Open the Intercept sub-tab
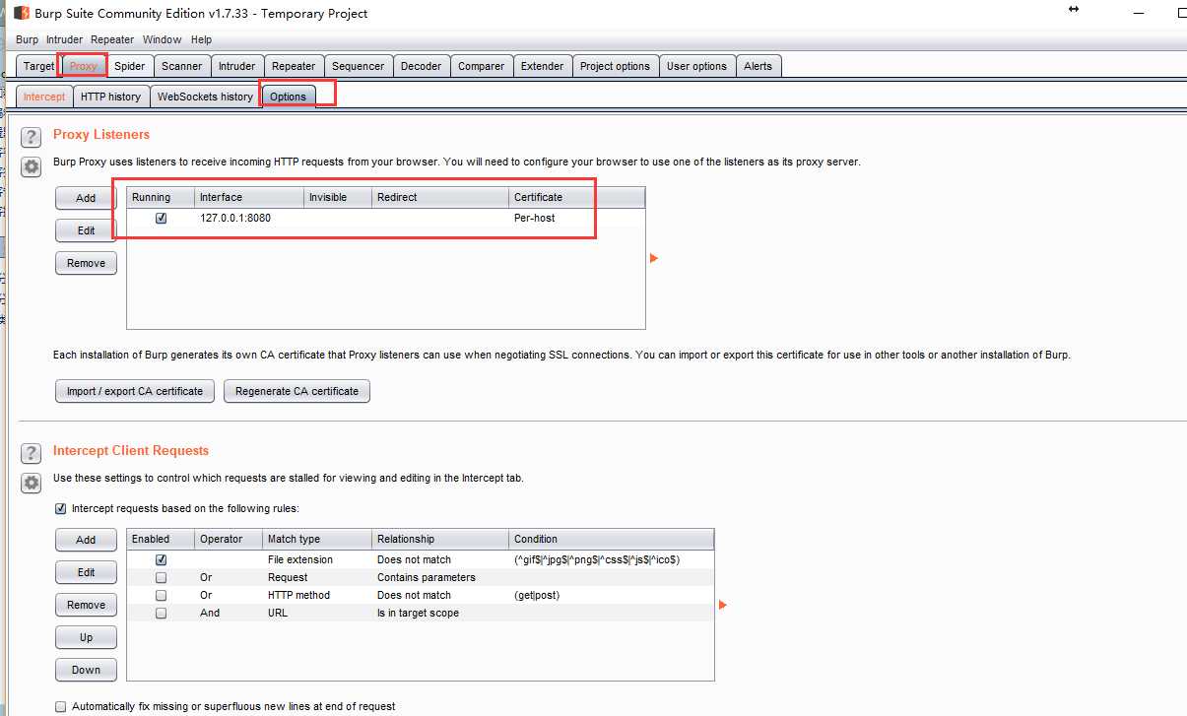Screen dimensions: 1187x716 pyautogui.click(x=44, y=97)
